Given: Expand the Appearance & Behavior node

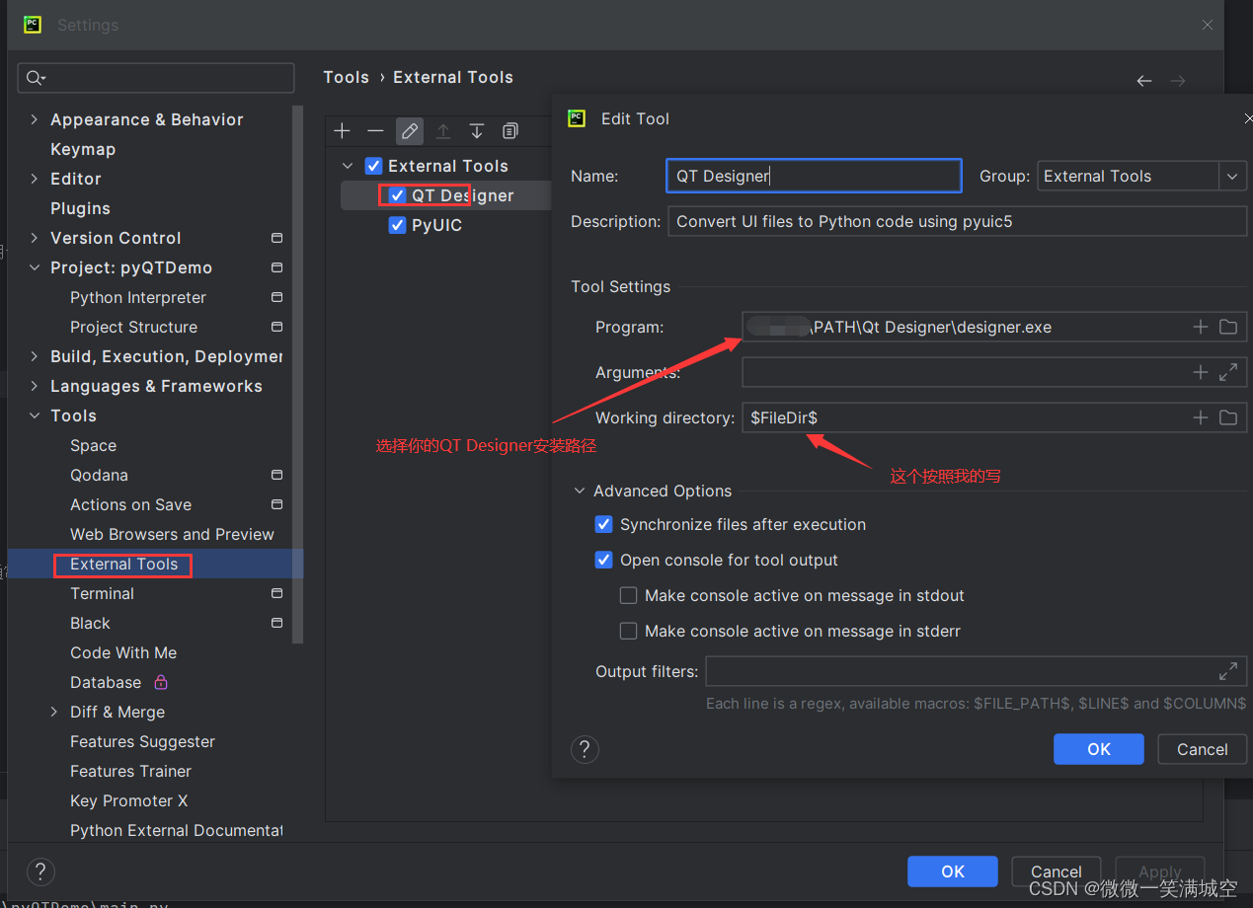Looking at the screenshot, I should click(35, 119).
